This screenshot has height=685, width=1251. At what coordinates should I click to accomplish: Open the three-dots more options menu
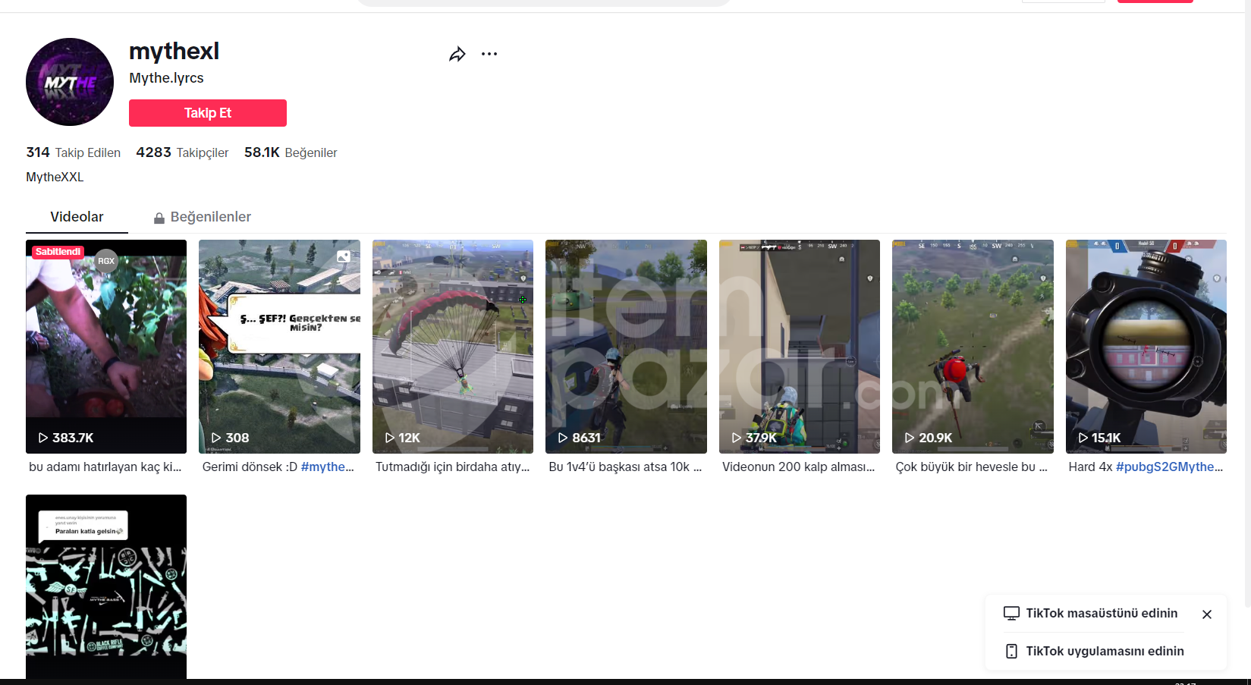point(489,54)
